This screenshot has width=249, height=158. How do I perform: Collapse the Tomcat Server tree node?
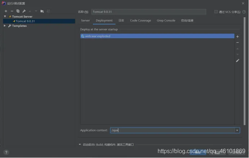pos(5,16)
